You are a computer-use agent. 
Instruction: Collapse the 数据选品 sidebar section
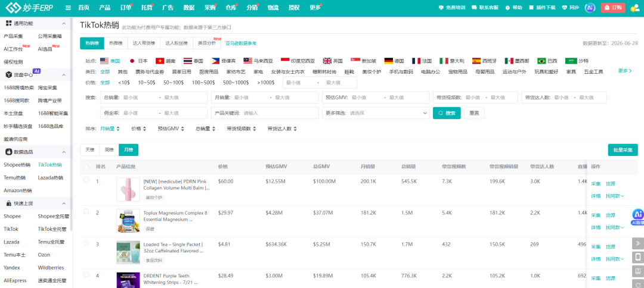(64, 152)
